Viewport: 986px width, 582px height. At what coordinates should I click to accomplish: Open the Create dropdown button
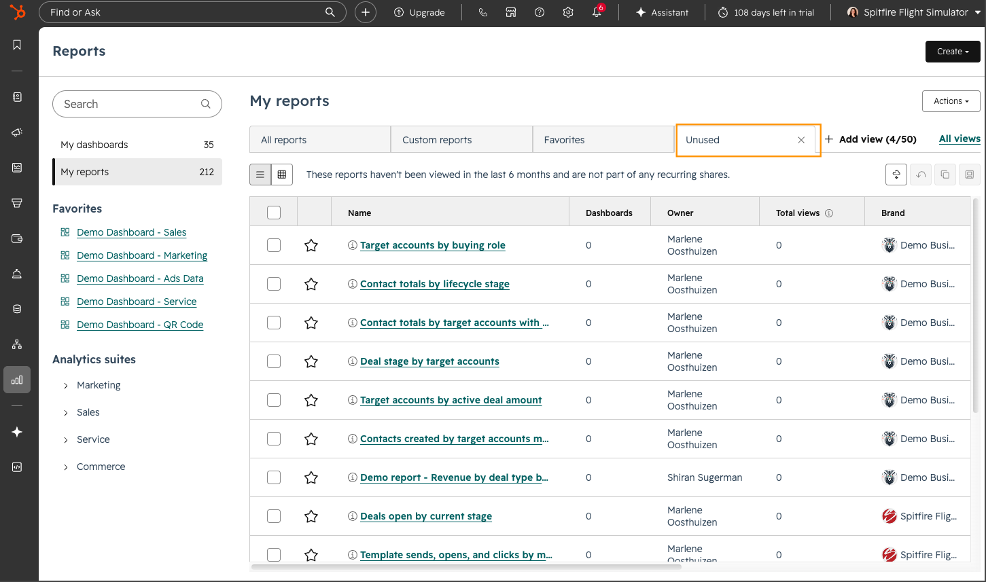point(952,51)
